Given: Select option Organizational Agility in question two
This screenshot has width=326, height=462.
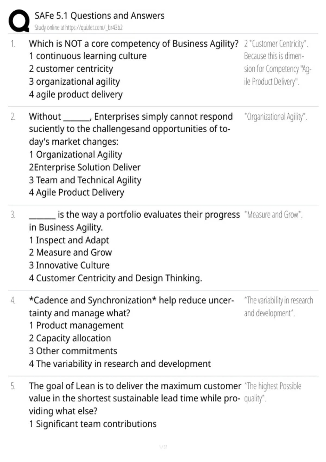Looking at the screenshot, I should (76, 154).
